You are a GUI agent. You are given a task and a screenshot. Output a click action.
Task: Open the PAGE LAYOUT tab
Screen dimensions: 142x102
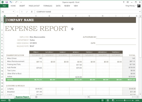(x=34, y=6)
